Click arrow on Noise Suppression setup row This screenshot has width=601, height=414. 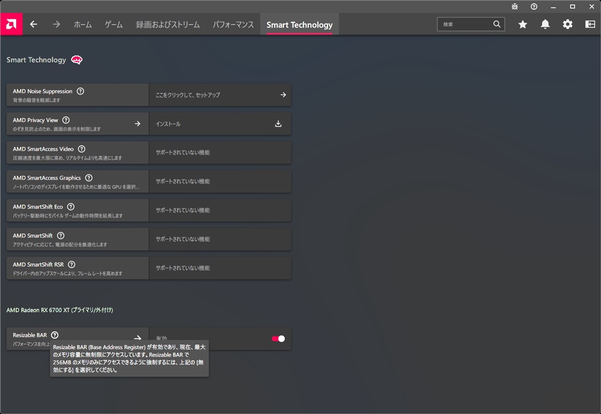pyautogui.click(x=283, y=94)
